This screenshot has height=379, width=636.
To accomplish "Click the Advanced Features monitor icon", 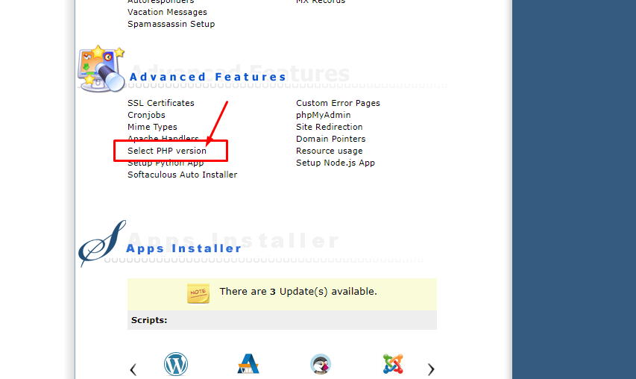I will [101, 68].
